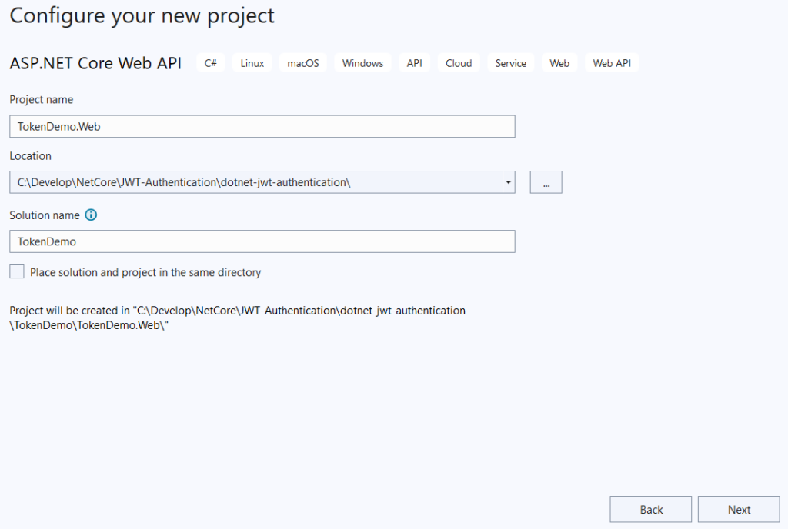Click the "Project name" label
This screenshot has height=529, width=788.
(42, 99)
